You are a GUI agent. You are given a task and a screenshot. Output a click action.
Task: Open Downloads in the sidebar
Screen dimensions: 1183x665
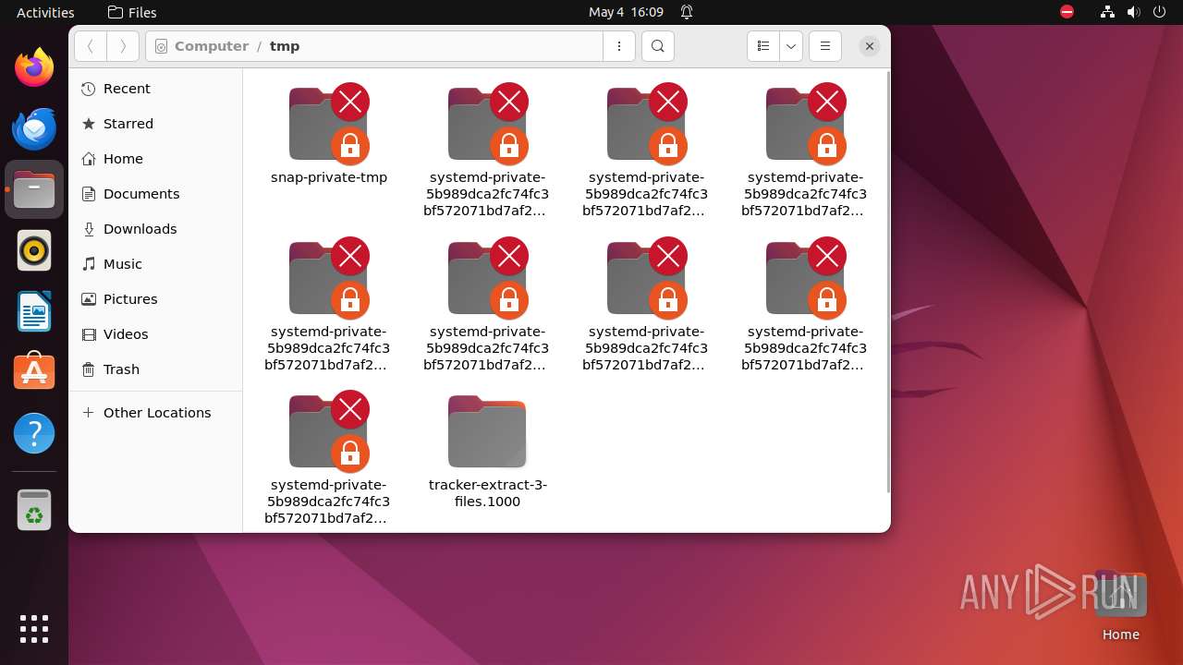click(155, 229)
